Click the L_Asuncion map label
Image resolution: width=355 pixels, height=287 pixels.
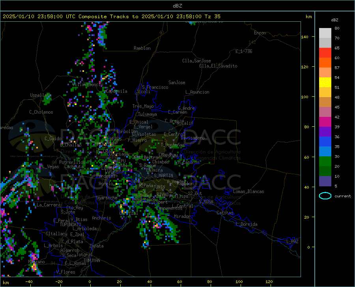pyautogui.click(x=197, y=92)
